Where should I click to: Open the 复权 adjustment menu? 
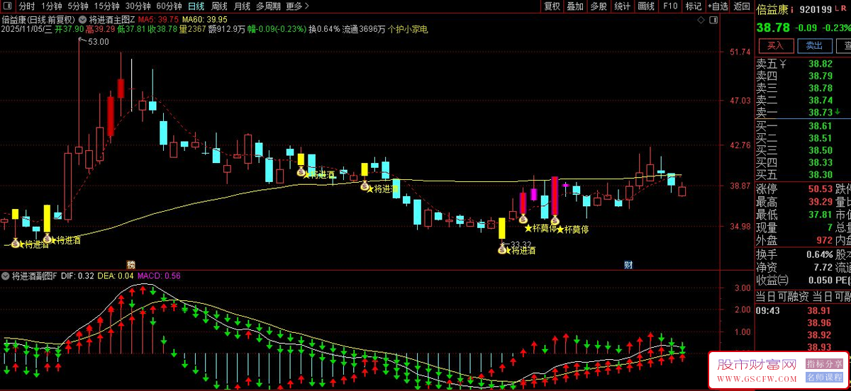(552, 6)
